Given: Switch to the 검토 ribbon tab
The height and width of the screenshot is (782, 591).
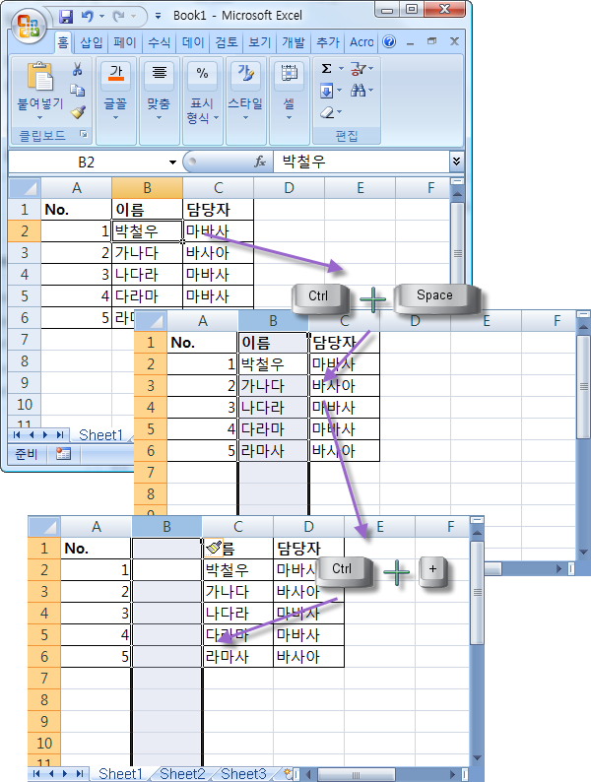Looking at the screenshot, I should [x=227, y=42].
